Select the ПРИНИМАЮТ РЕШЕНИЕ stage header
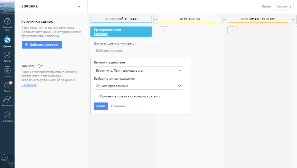This screenshot has height=168, width=297. (x=258, y=19)
